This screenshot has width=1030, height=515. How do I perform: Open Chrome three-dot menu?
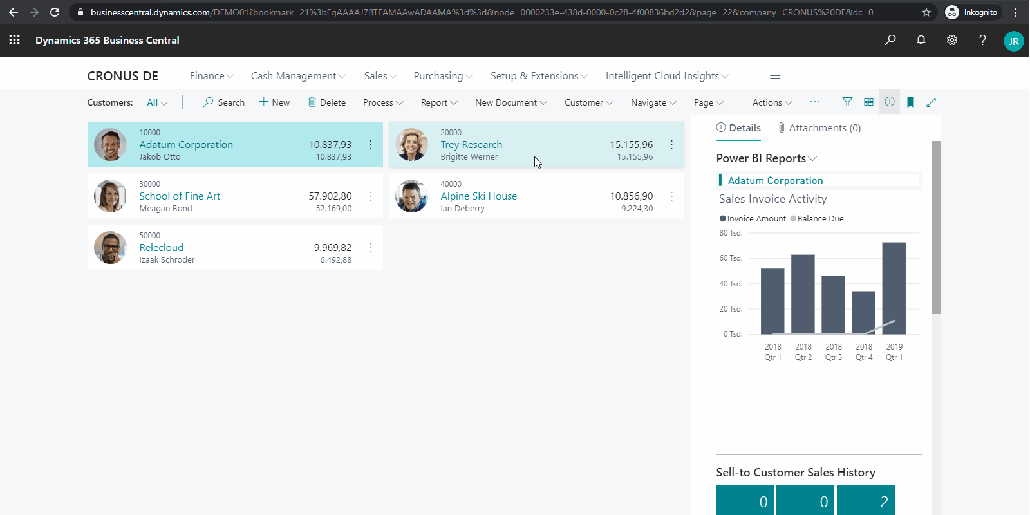point(1015,12)
